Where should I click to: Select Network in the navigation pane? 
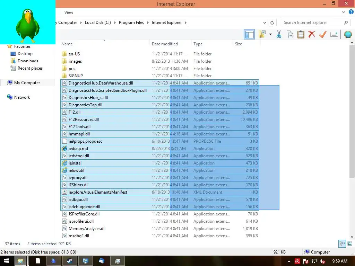(x=22, y=97)
